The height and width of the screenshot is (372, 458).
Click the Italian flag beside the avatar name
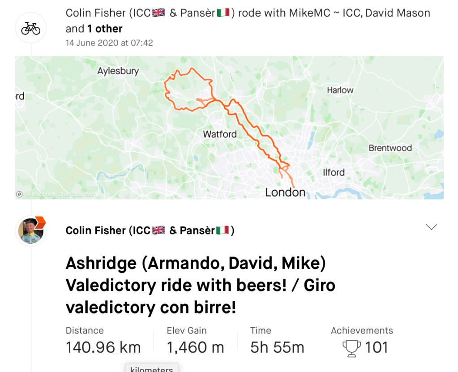point(223,230)
